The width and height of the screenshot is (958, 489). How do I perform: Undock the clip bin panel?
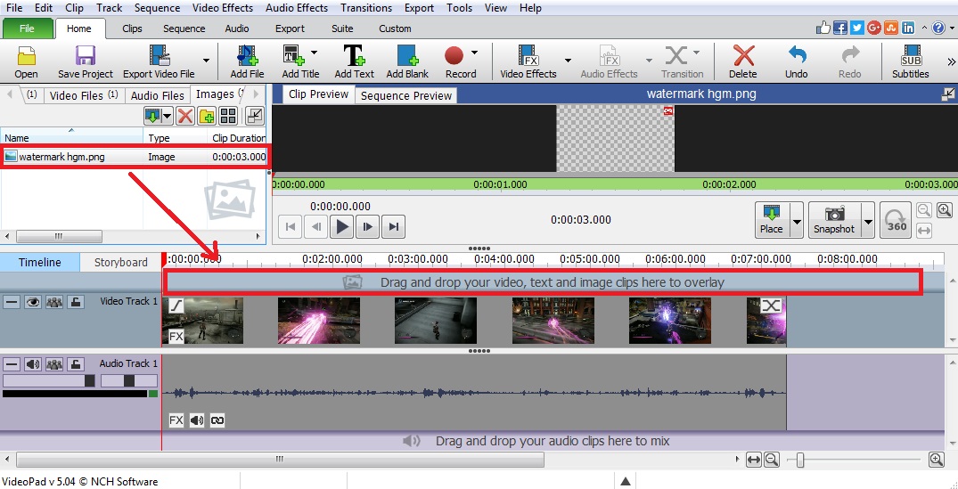click(254, 116)
